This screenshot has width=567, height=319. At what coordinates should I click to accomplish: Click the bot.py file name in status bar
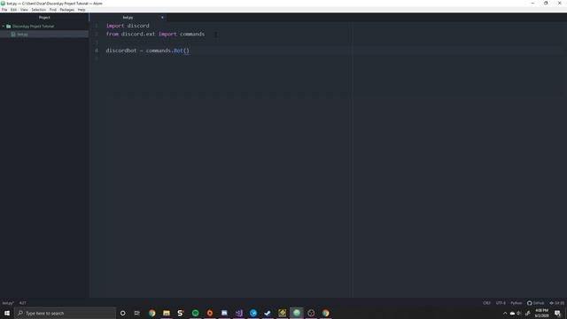[x=8, y=303]
